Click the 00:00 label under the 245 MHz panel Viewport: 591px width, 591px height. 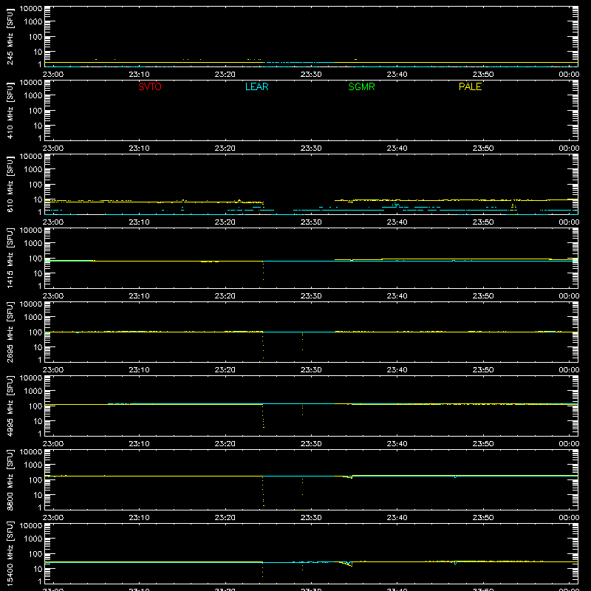coord(569,75)
